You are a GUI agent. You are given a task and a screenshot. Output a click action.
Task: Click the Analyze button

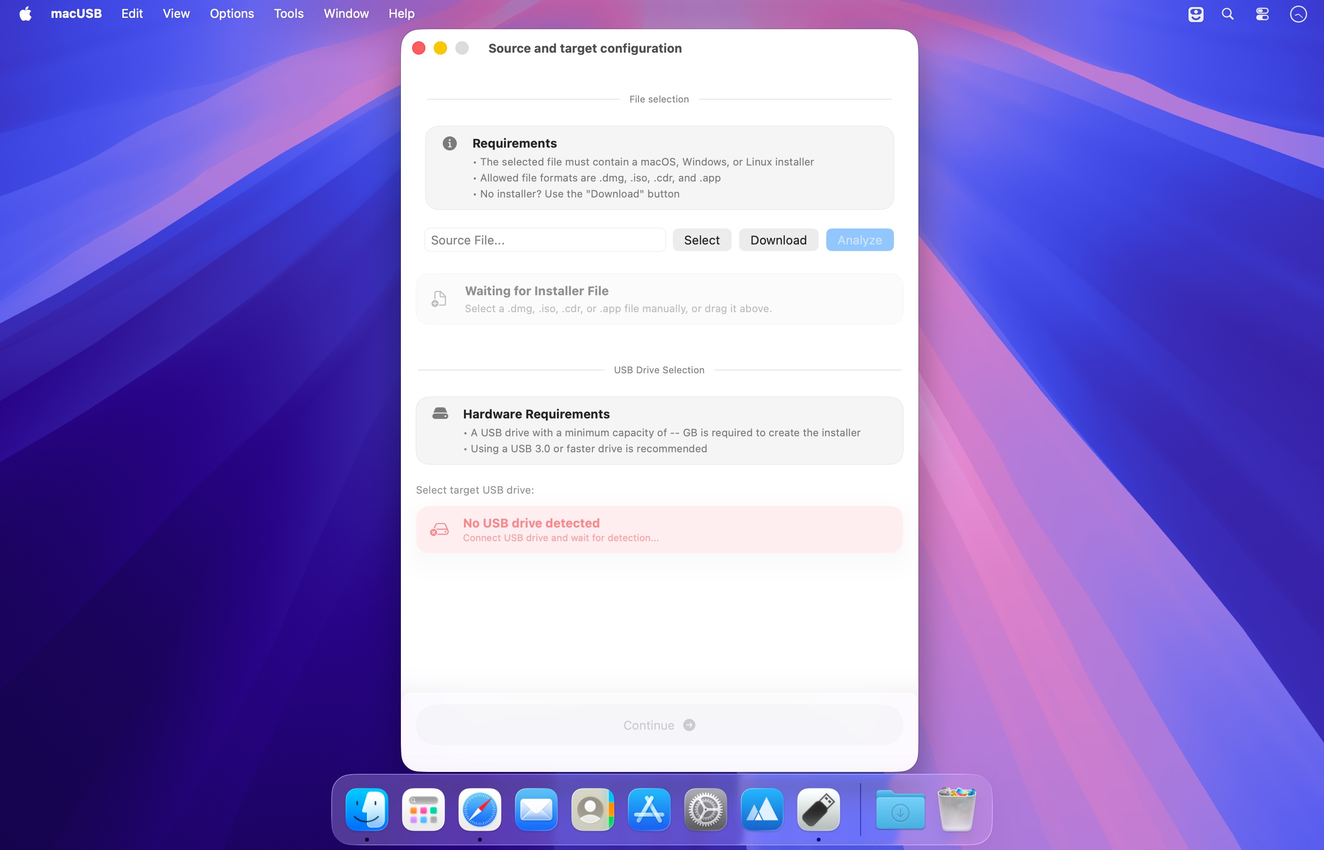pyautogui.click(x=860, y=240)
